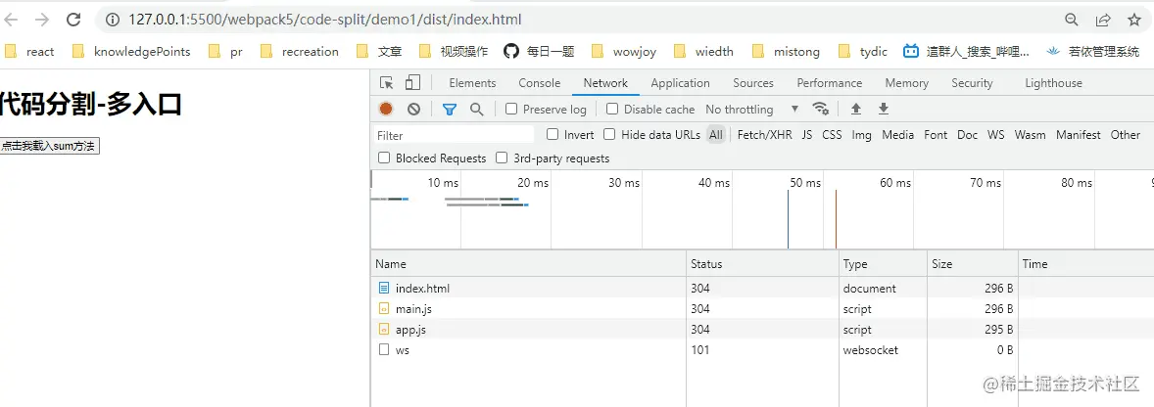The height and width of the screenshot is (407, 1154).
Task: Select the main.js request row
Action: (413, 309)
